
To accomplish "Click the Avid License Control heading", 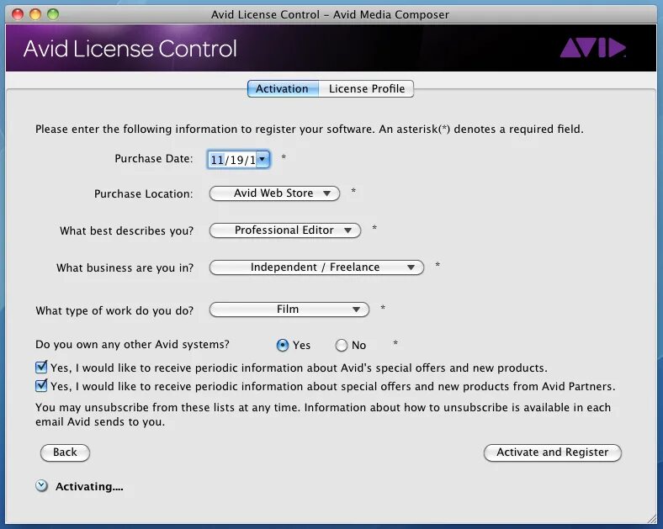I will [130, 49].
